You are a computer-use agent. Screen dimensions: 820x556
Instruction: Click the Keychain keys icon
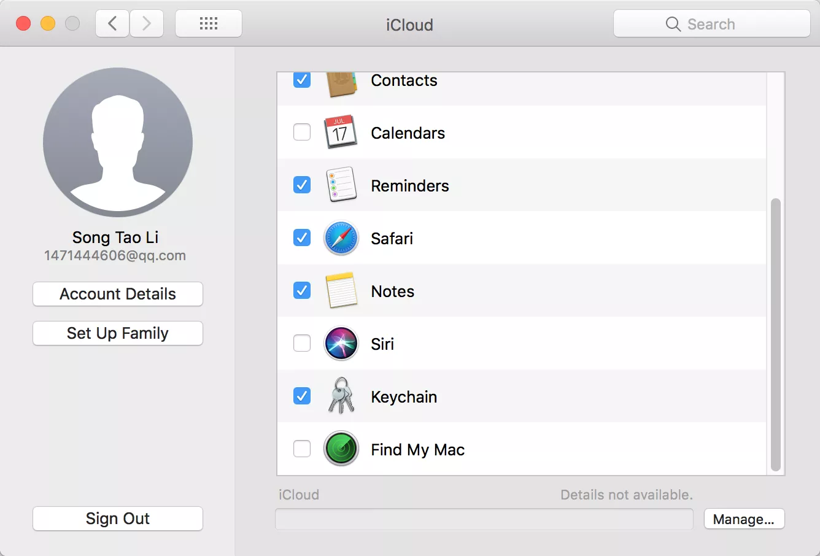tap(341, 396)
